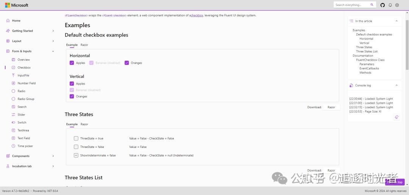Click the notifications bell icon
This screenshot has width=409, height=195.
[x=390, y=5]
